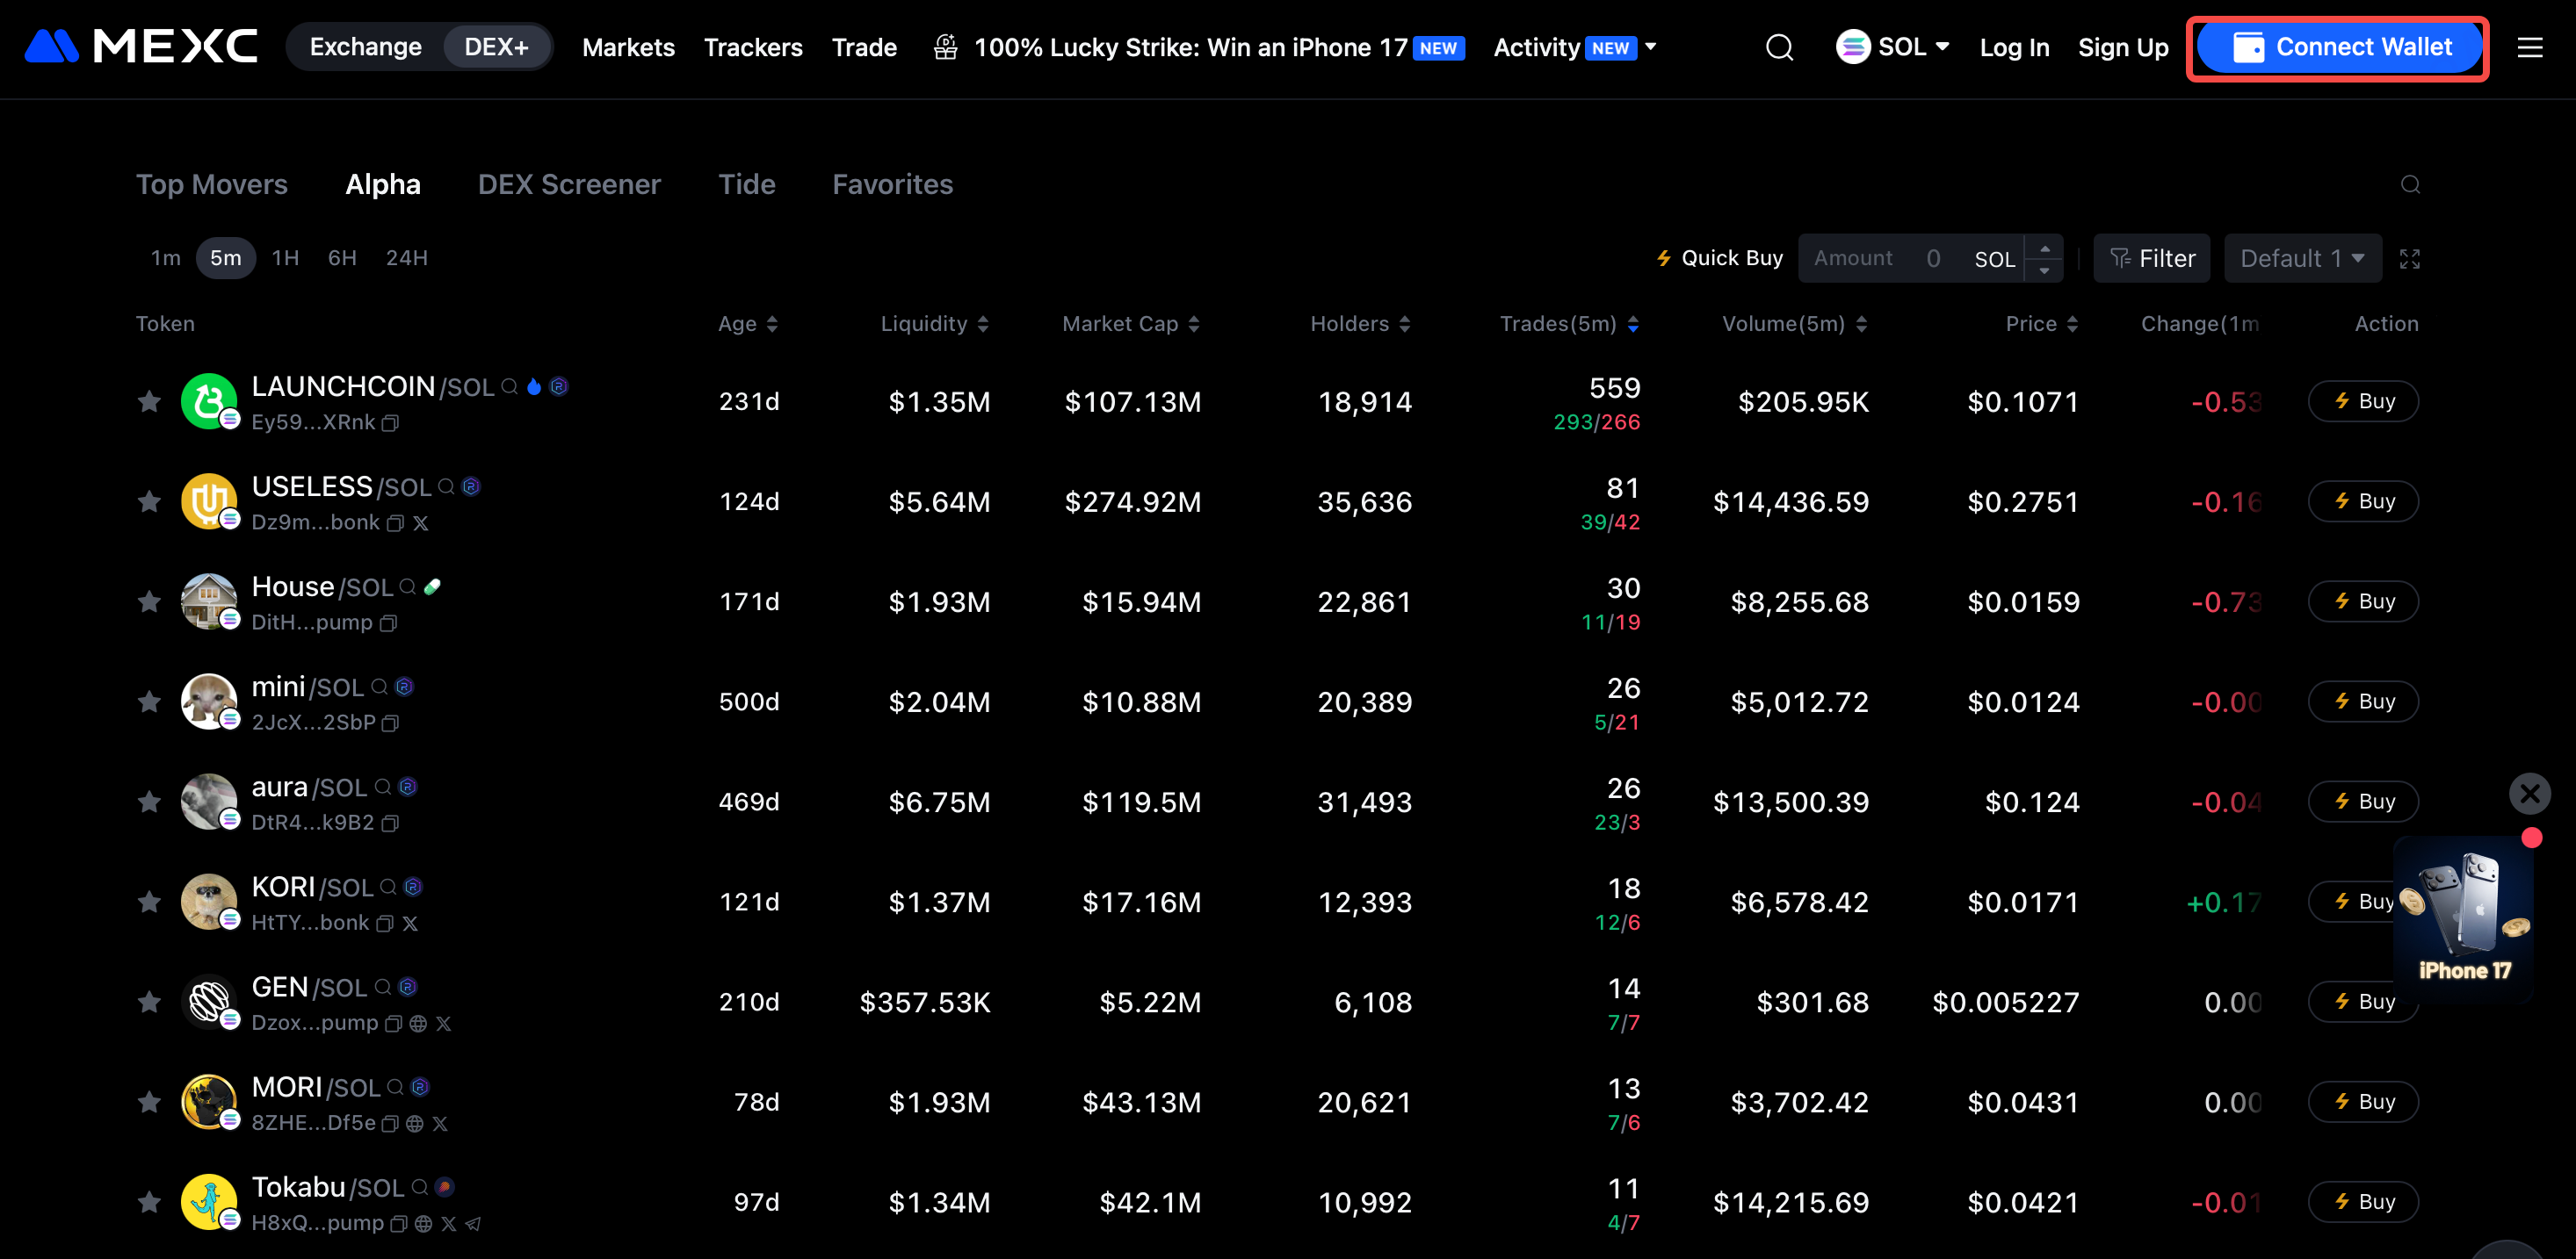Open Tokabu Telegram icon
Image resolution: width=2576 pixels, height=1259 pixels.
pyautogui.click(x=474, y=1224)
